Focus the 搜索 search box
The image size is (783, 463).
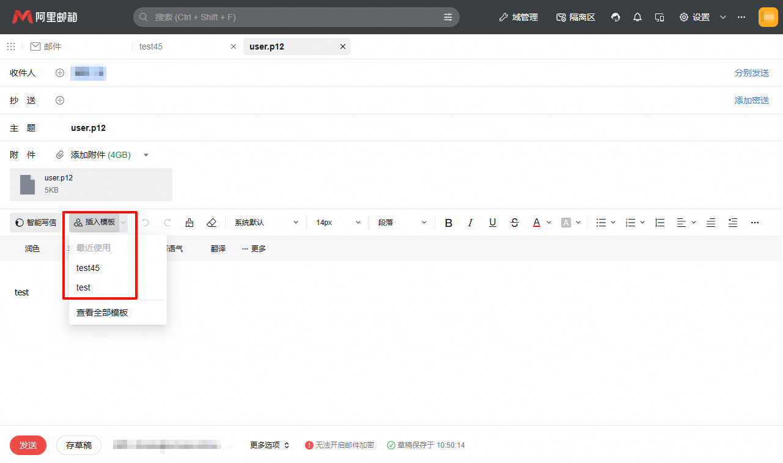[x=296, y=17]
